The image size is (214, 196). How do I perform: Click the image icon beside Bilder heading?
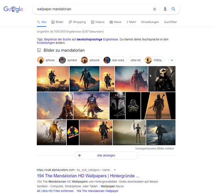tap(39, 50)
